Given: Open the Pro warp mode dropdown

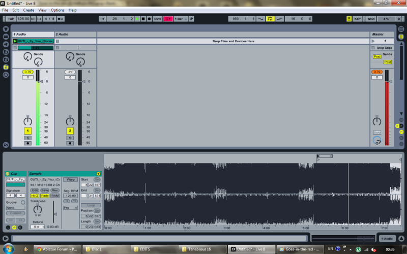Looking at the screenshot, I should pos(70,208).
